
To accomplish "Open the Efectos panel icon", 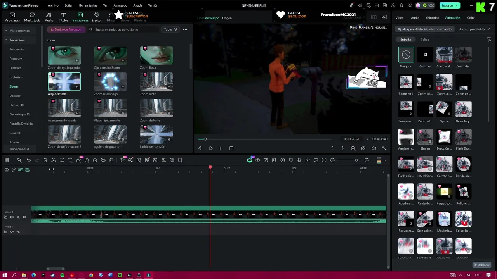I will 97,17.
